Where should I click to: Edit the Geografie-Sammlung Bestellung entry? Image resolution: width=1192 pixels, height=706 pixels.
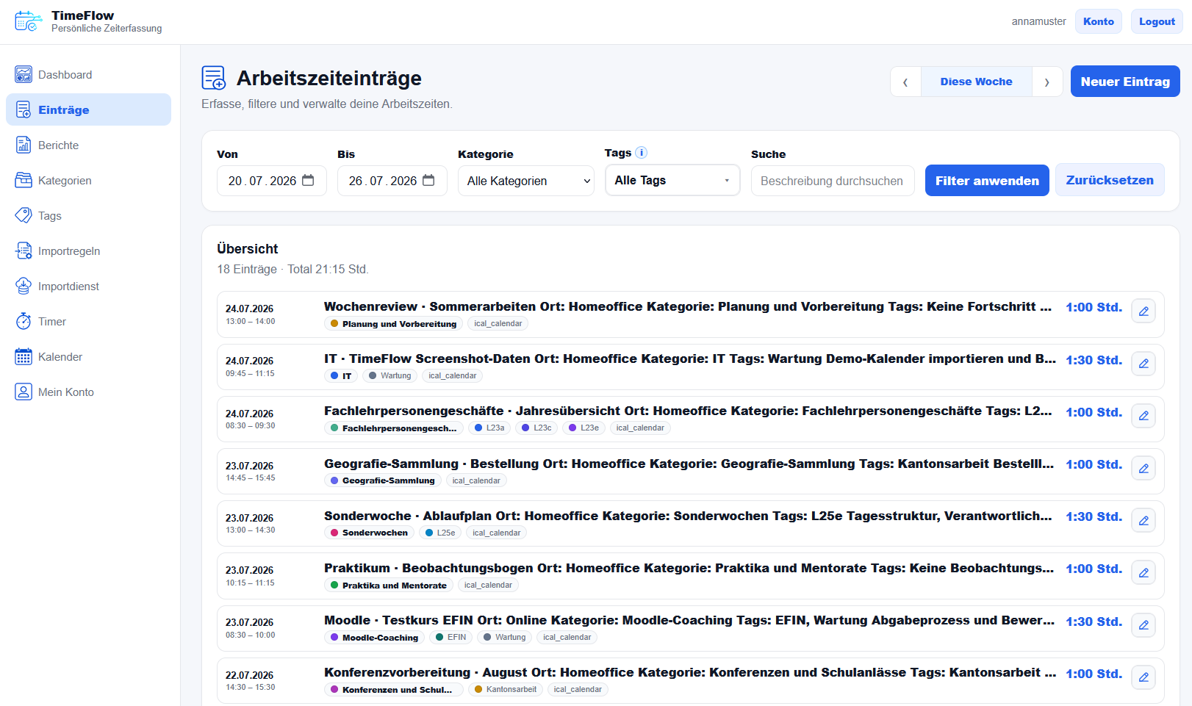coord(1143,468)
